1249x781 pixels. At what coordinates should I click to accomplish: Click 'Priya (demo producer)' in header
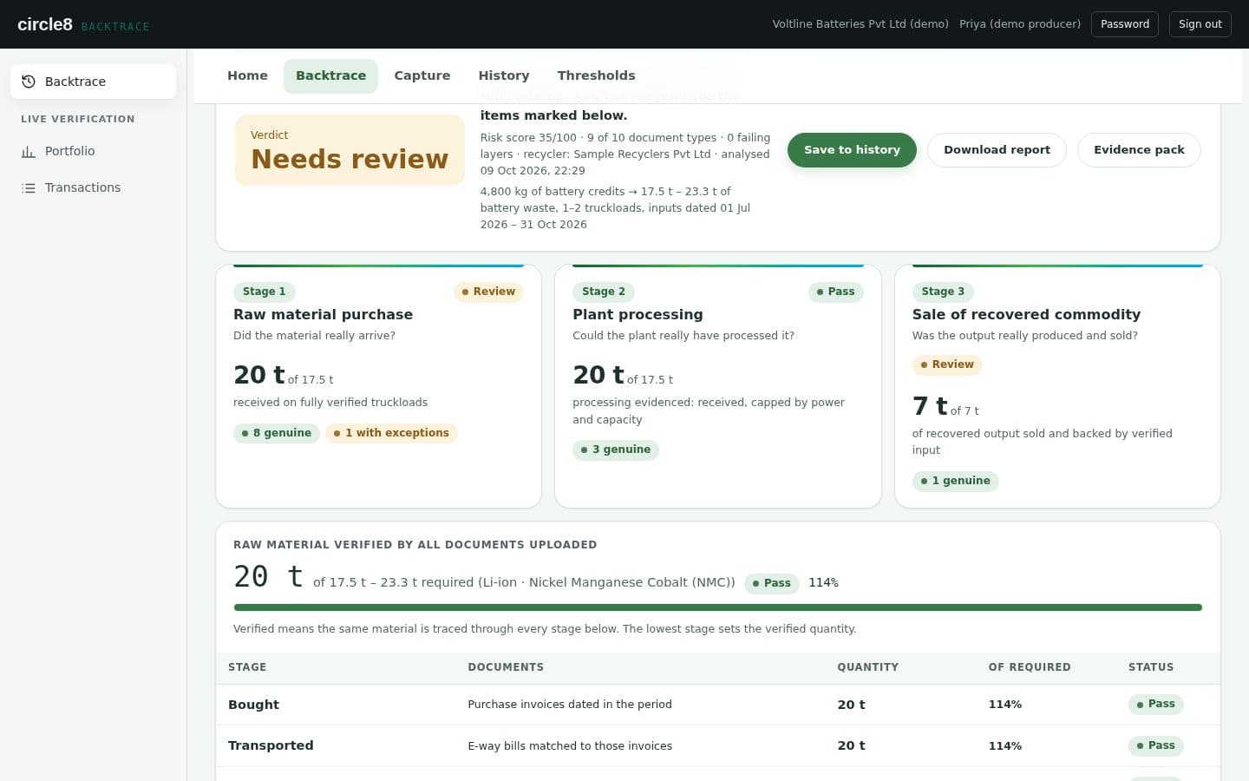(x=1020, y=24)
